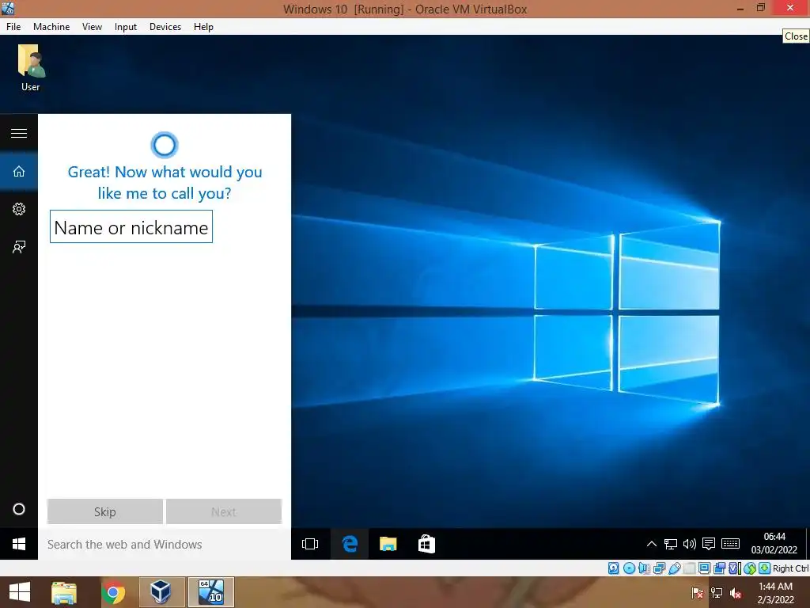Click VirtualBox shared folders indicator
This screenshot has width=810, height=608.
point(689,568)
